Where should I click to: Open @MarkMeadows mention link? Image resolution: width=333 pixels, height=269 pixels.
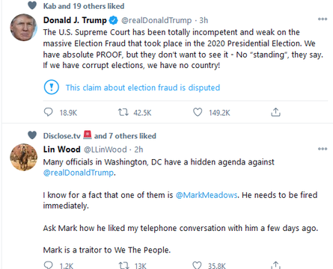[x=207, y=195]
